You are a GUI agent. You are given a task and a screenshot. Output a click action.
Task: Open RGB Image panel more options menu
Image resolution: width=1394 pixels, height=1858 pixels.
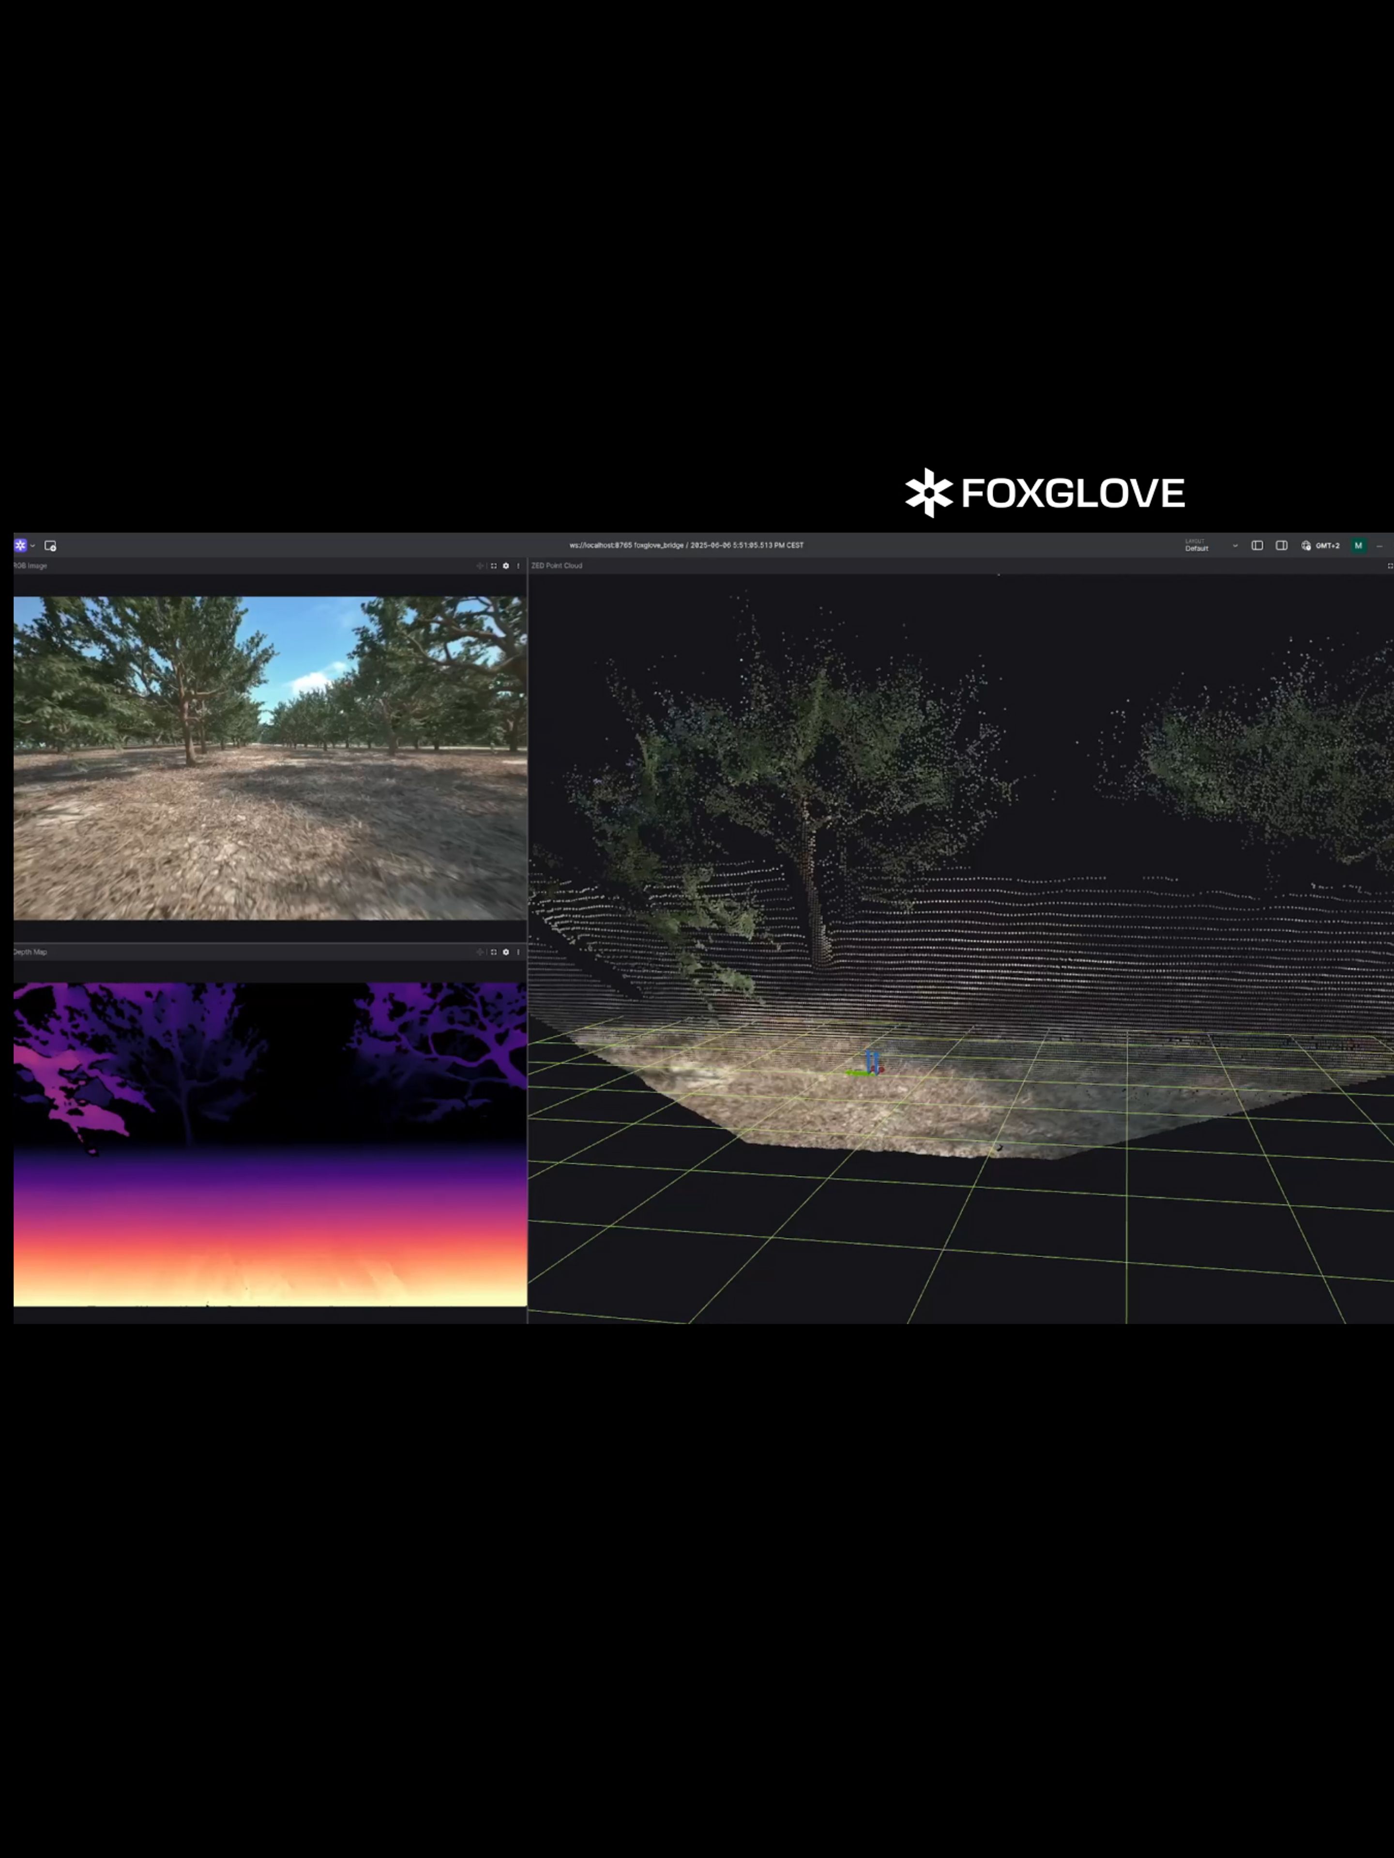coord(518,566)
